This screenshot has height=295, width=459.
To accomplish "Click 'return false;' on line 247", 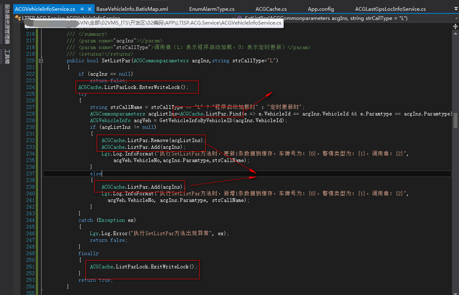I will point(109,240).
